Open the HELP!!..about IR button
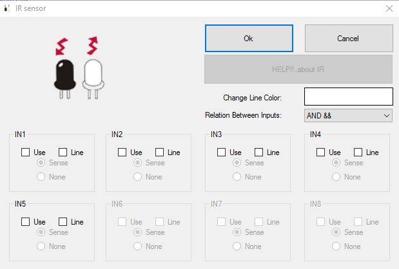The width and height of the screenshot is (399, 269). 298,70
